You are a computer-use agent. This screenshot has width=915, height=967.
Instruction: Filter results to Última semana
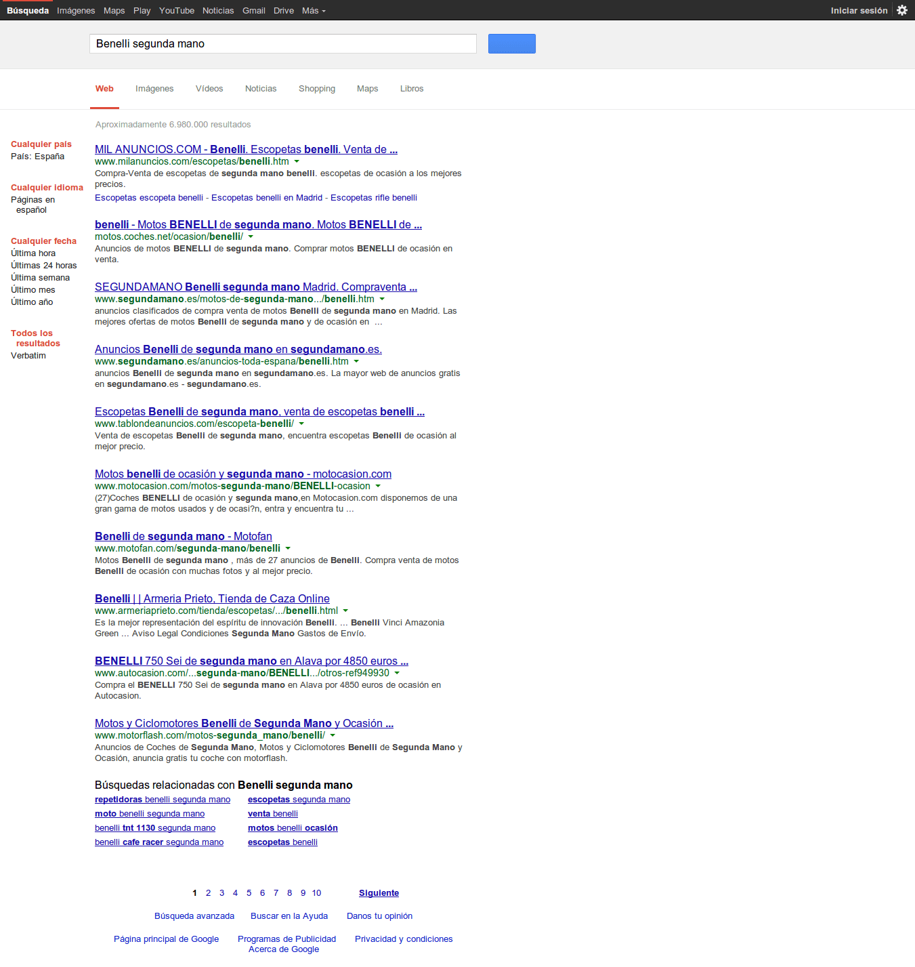click(x=40, y=278)
